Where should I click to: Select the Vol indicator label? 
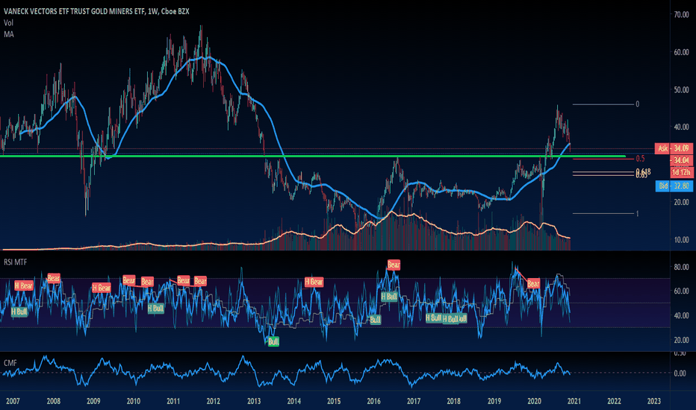click(8, 22)
